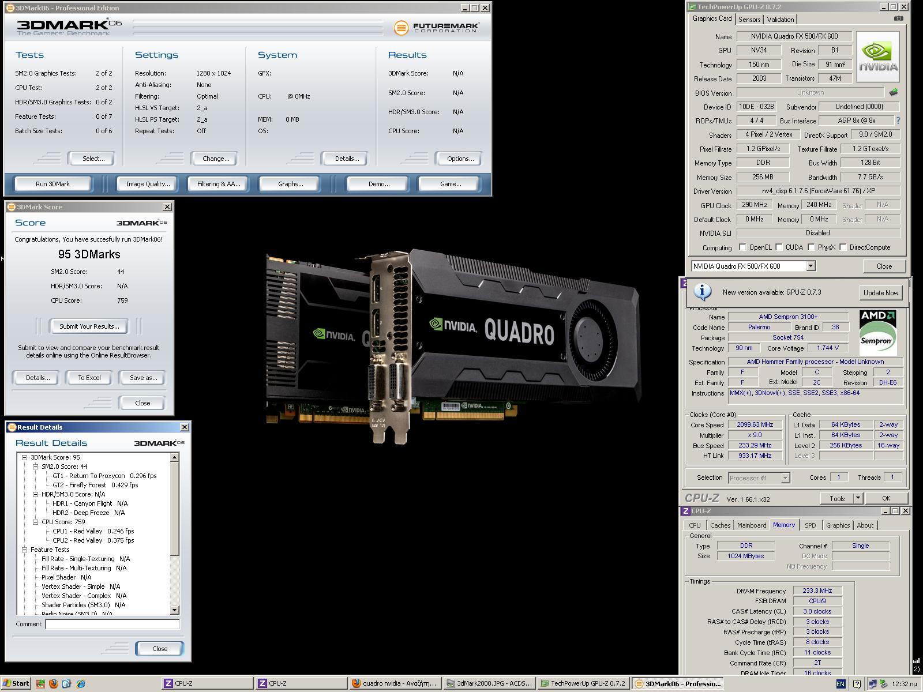The height and width of the screenshot is (692, 923).
Task: Click Update Now in GPU-Z notice
Action: click(x=880, y=292)
